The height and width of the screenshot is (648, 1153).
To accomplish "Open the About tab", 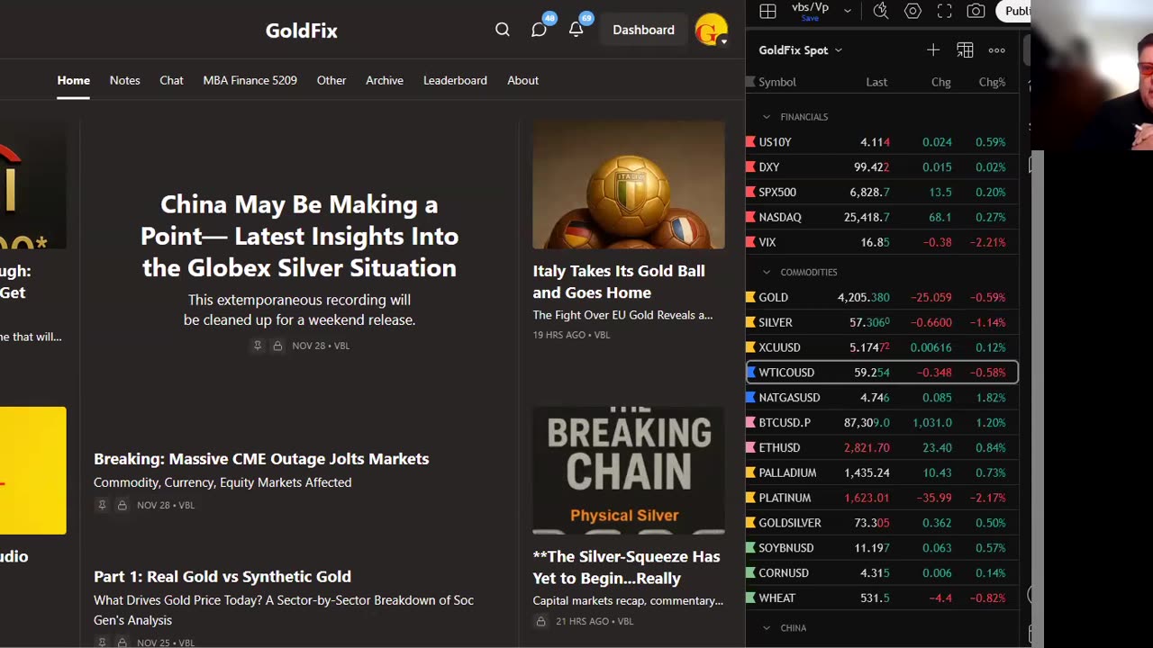I will (x=522, y=80).
